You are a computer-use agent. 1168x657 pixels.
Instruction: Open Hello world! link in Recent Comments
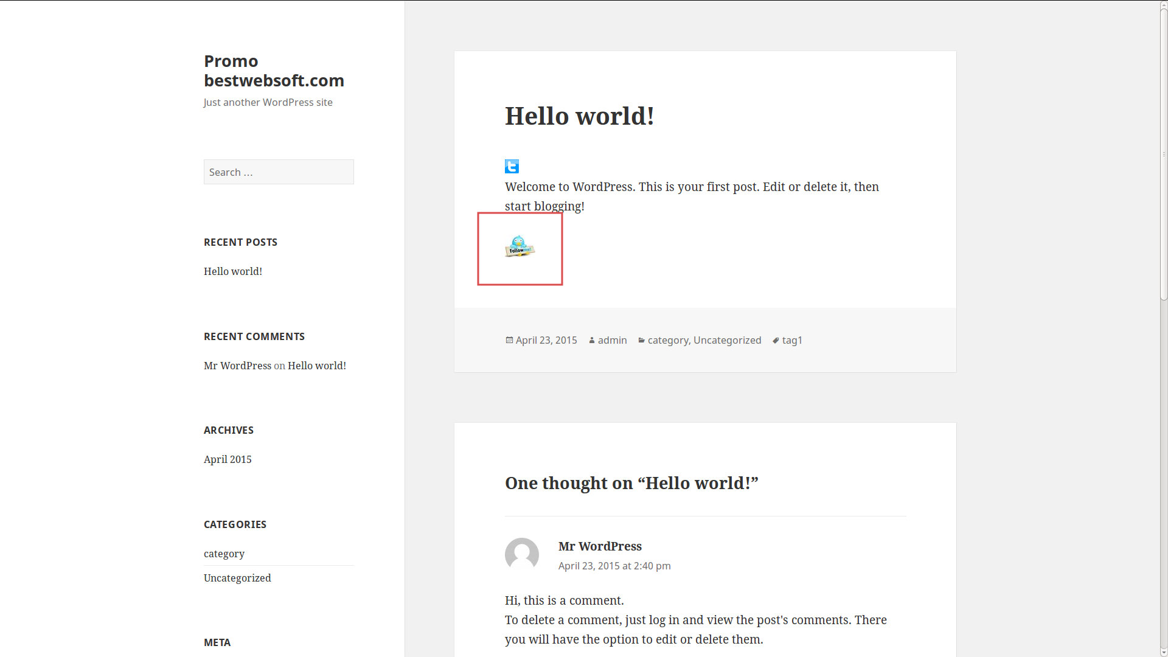[x=317, y=366]
